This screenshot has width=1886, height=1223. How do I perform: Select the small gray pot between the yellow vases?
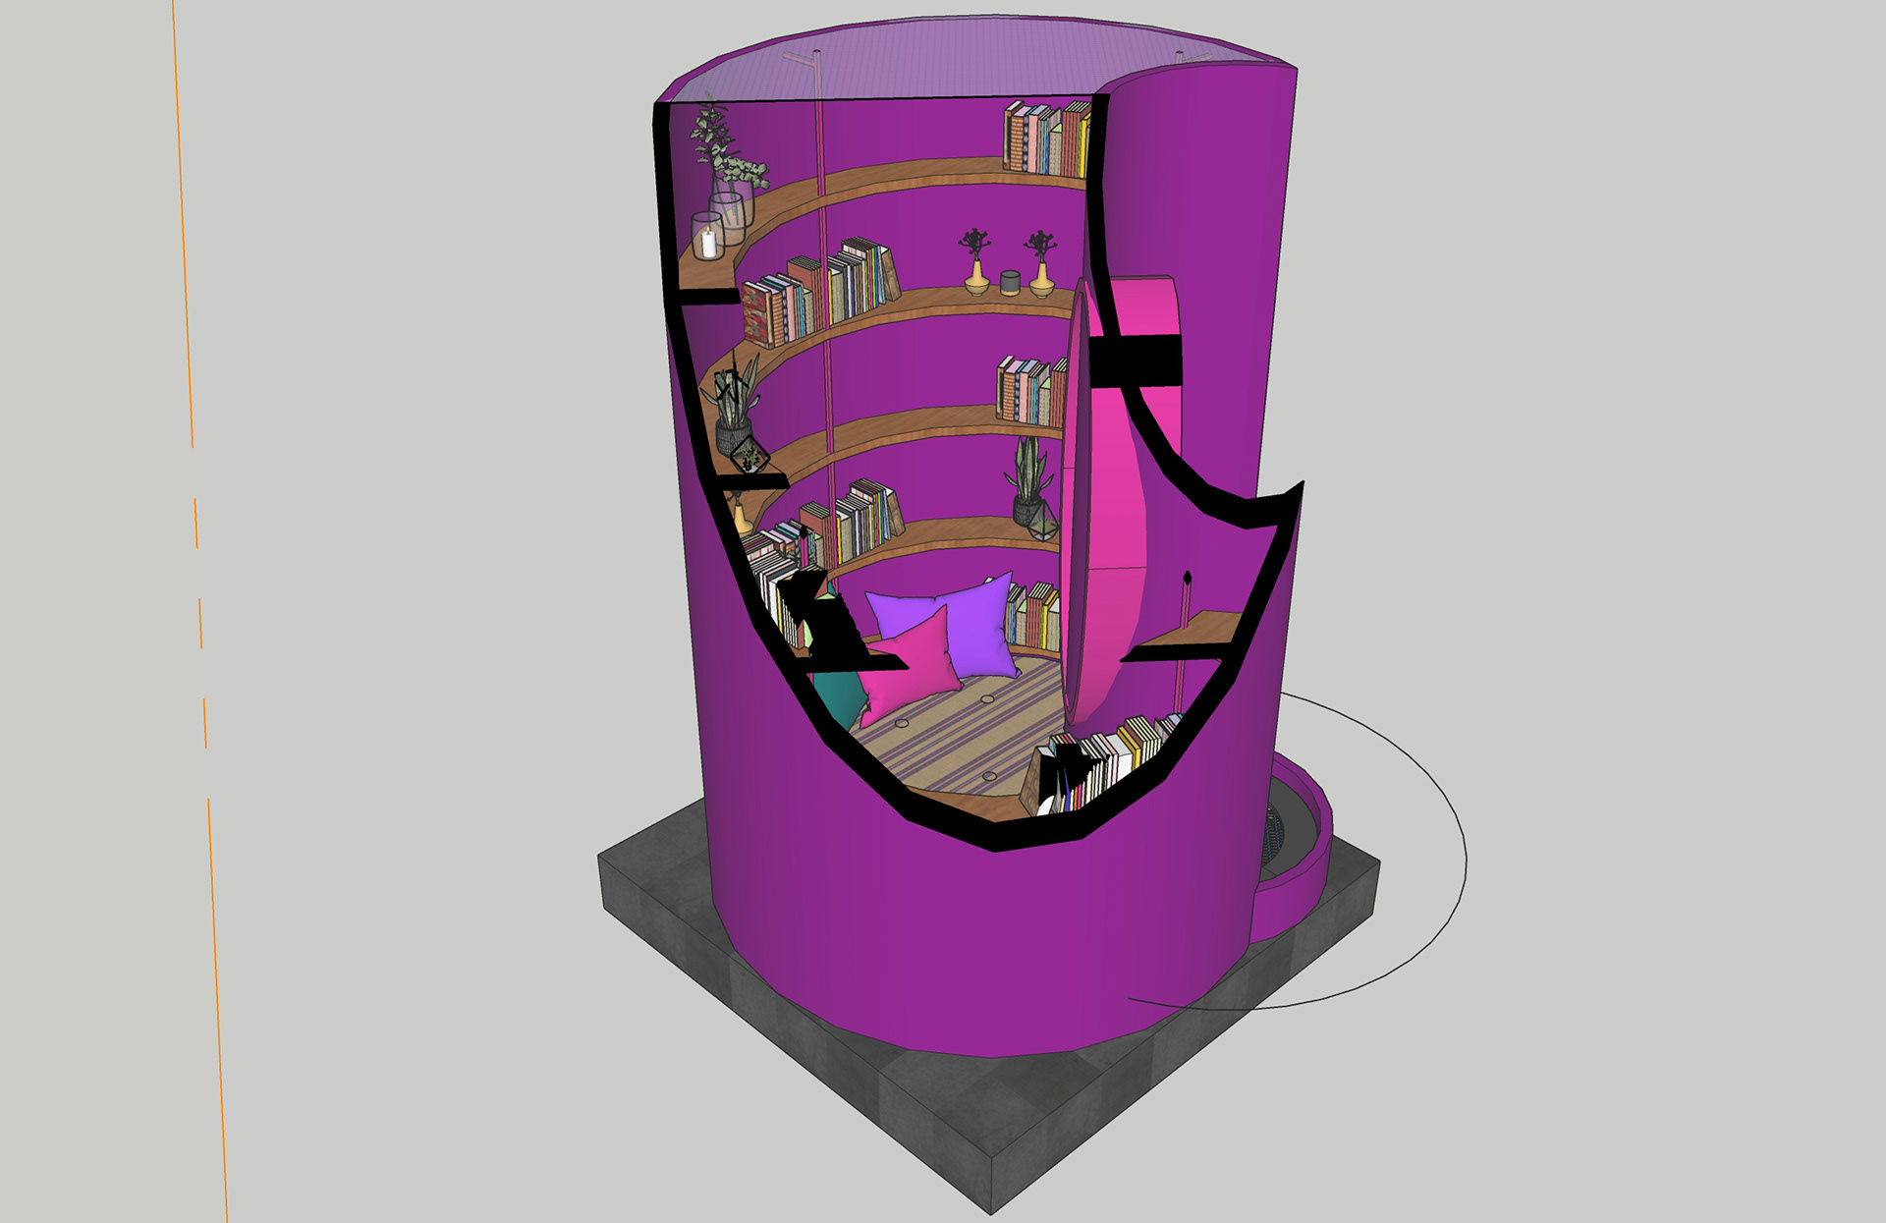click(x=1010, y=283)
